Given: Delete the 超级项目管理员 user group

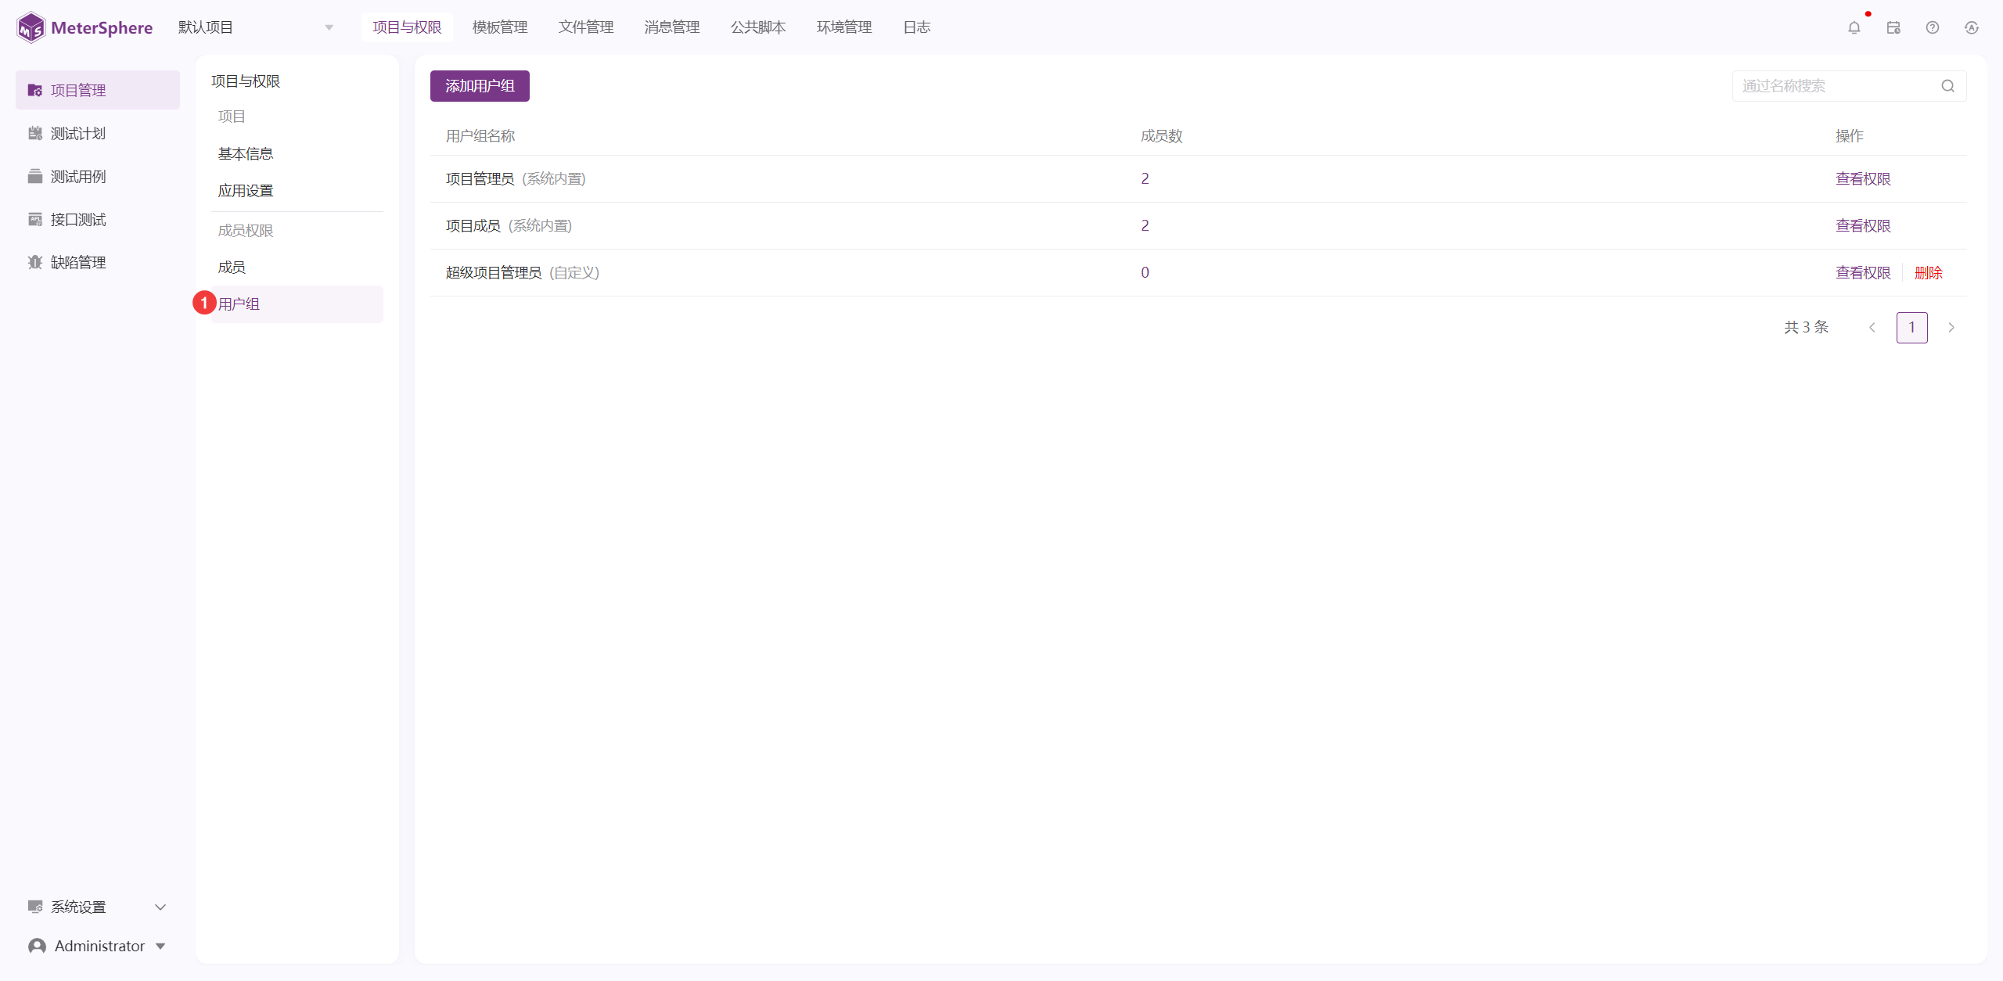Looking at the screenshot, I should tap(1929, 273).
